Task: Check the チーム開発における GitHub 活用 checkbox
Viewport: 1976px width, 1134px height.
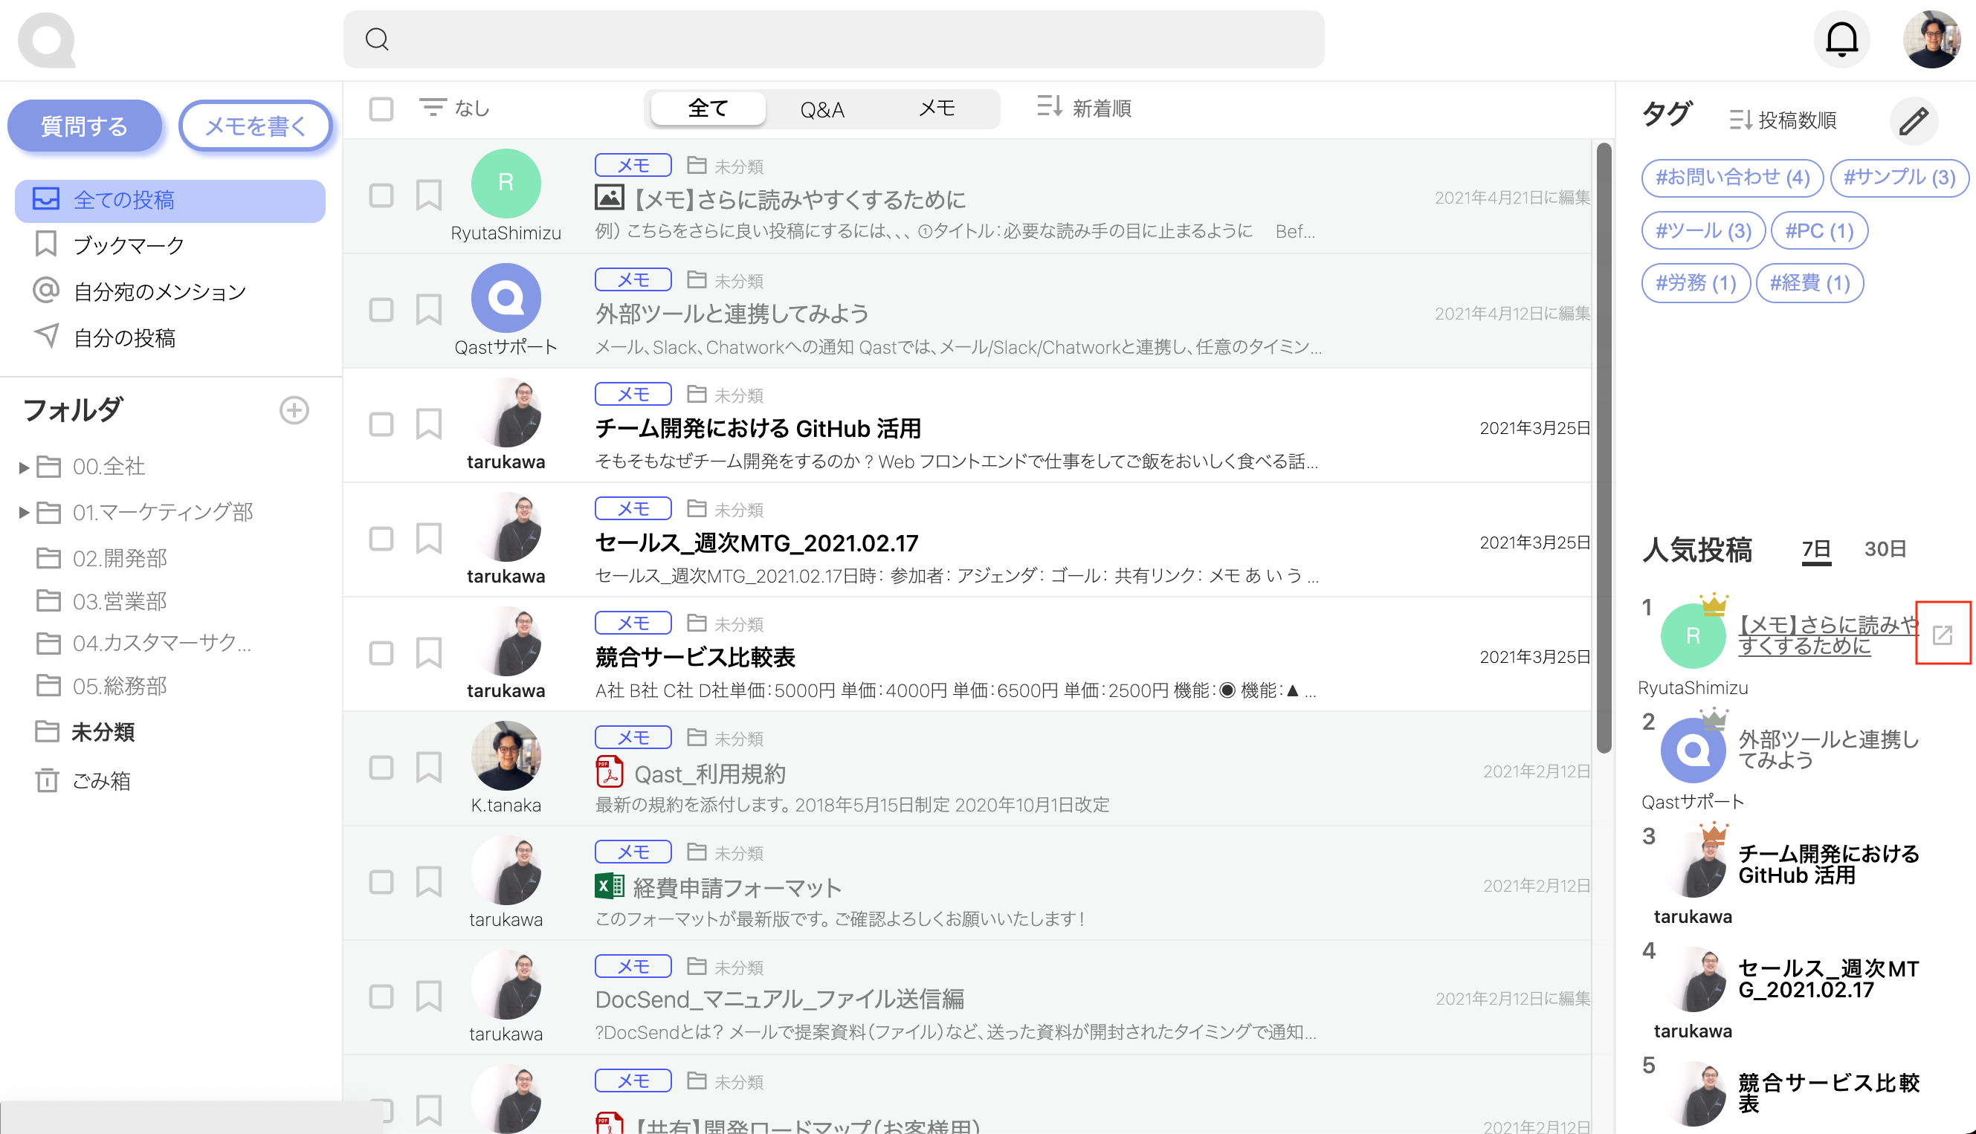Action: (x=381, y=424)
